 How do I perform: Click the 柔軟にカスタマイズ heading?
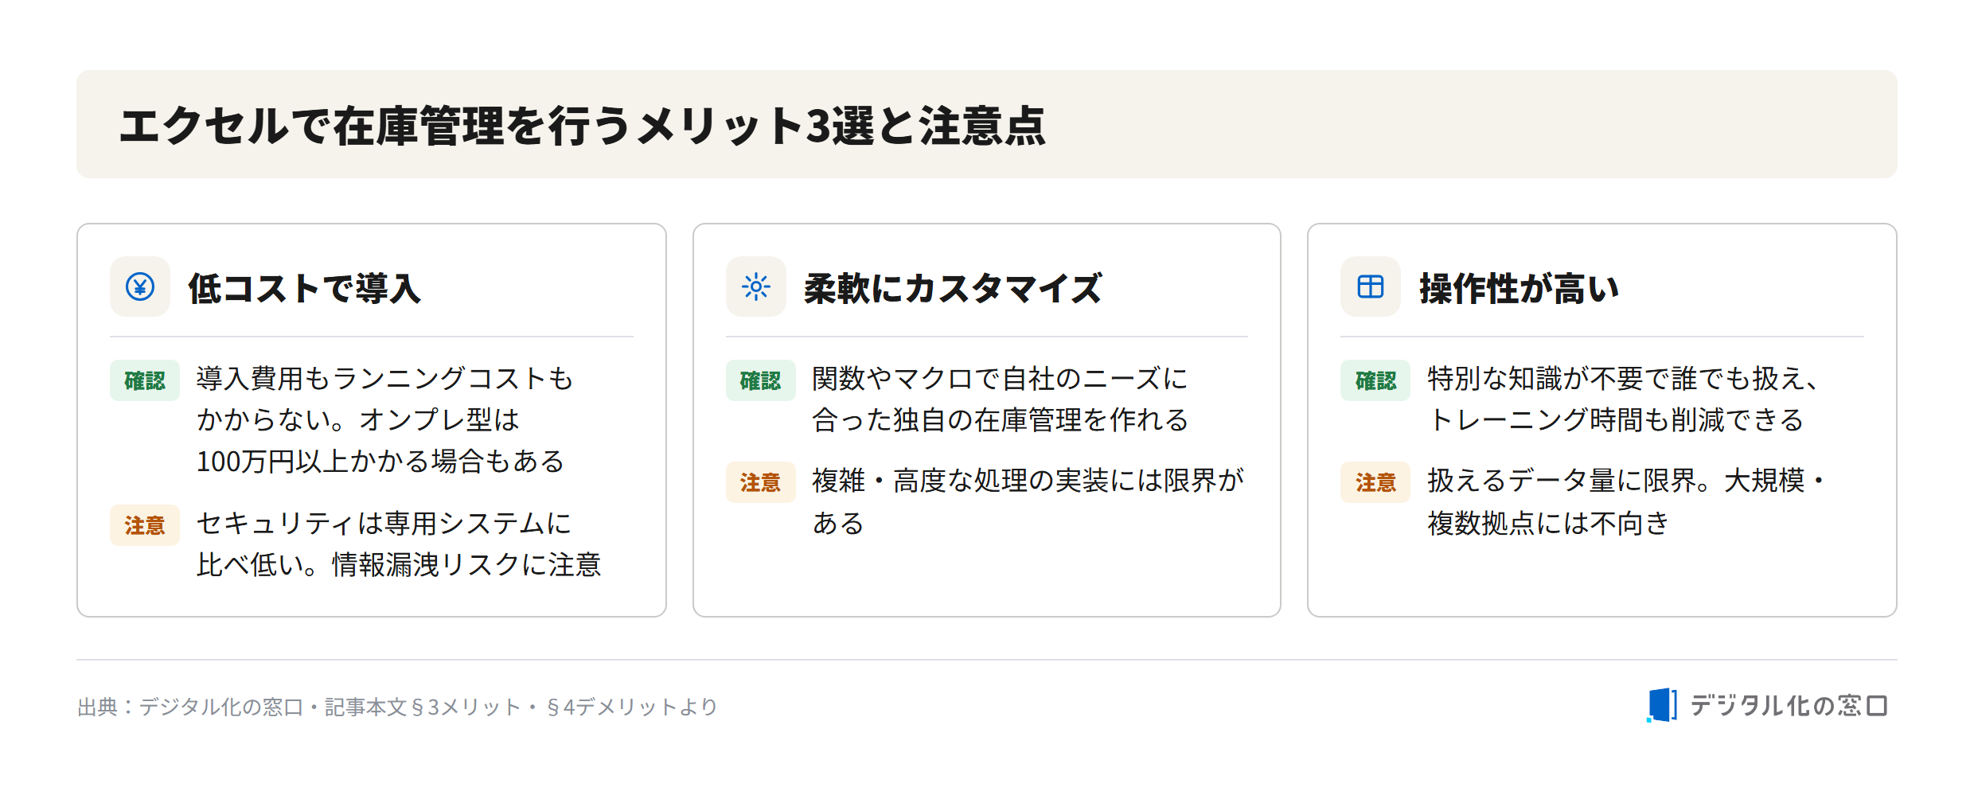pos(952,288)
